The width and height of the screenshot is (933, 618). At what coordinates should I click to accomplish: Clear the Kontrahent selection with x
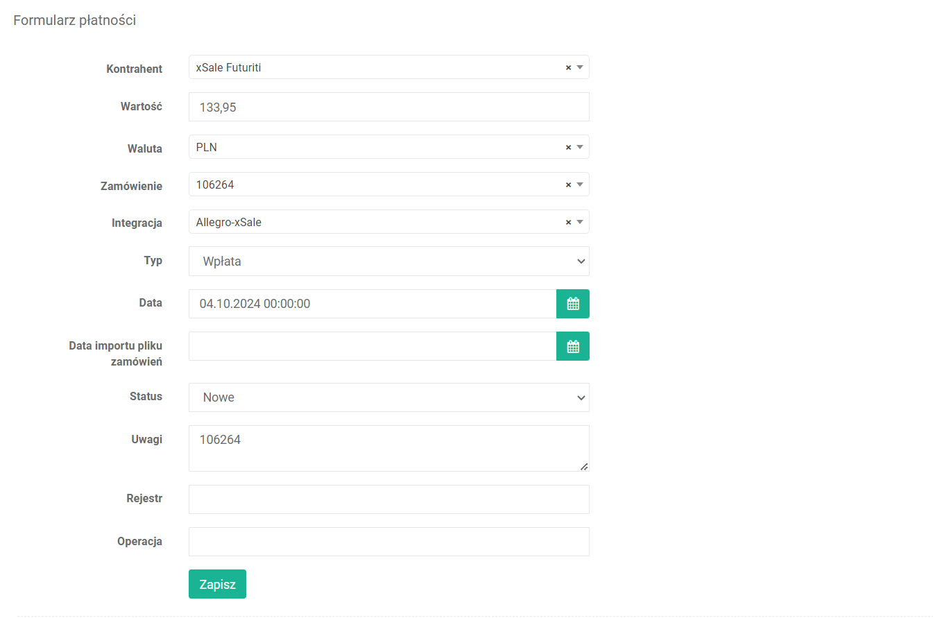tap(568, 68)
